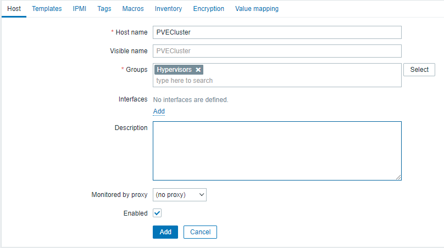Click Select button for groups
444x248 pixels.
[419, 70]
